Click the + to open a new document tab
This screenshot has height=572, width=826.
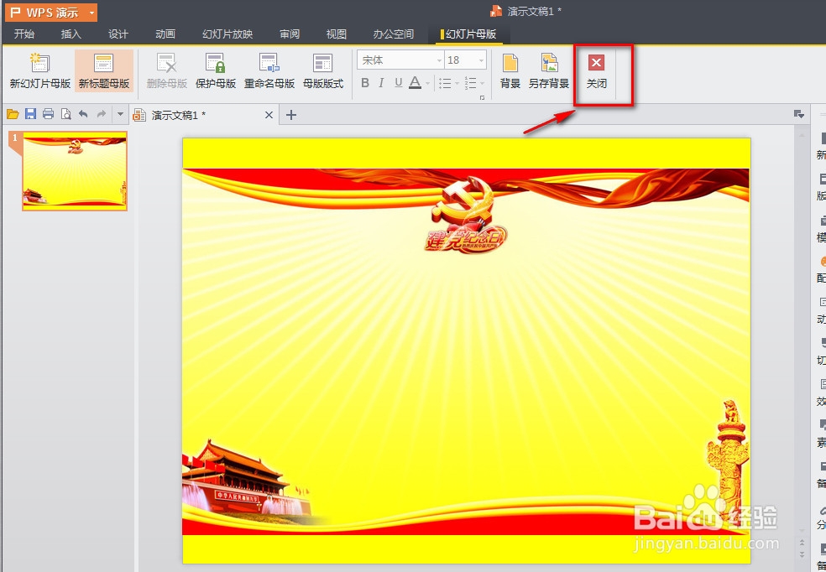290,114
